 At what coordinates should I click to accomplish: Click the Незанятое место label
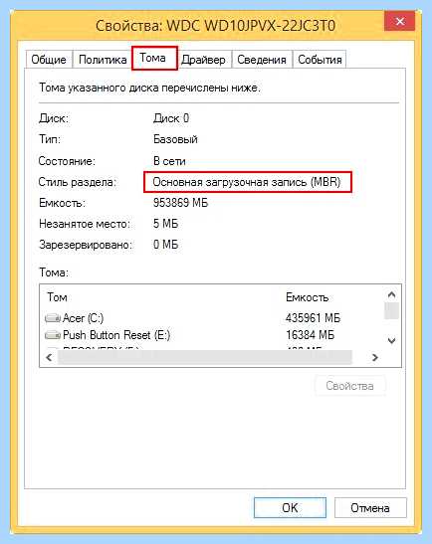[85, 224]
